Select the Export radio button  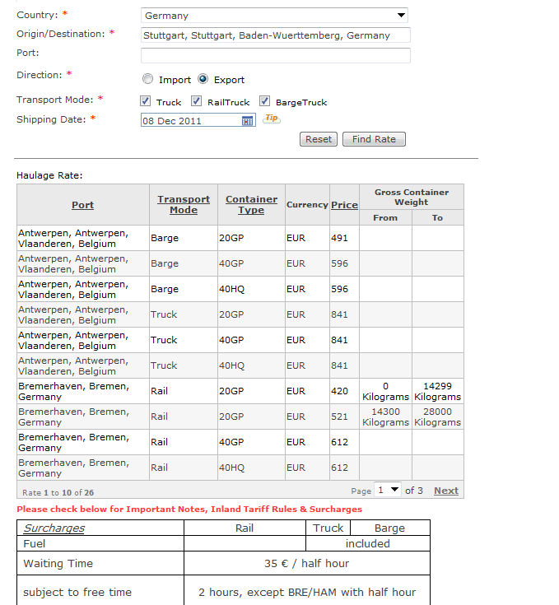[x=203, y=80]
